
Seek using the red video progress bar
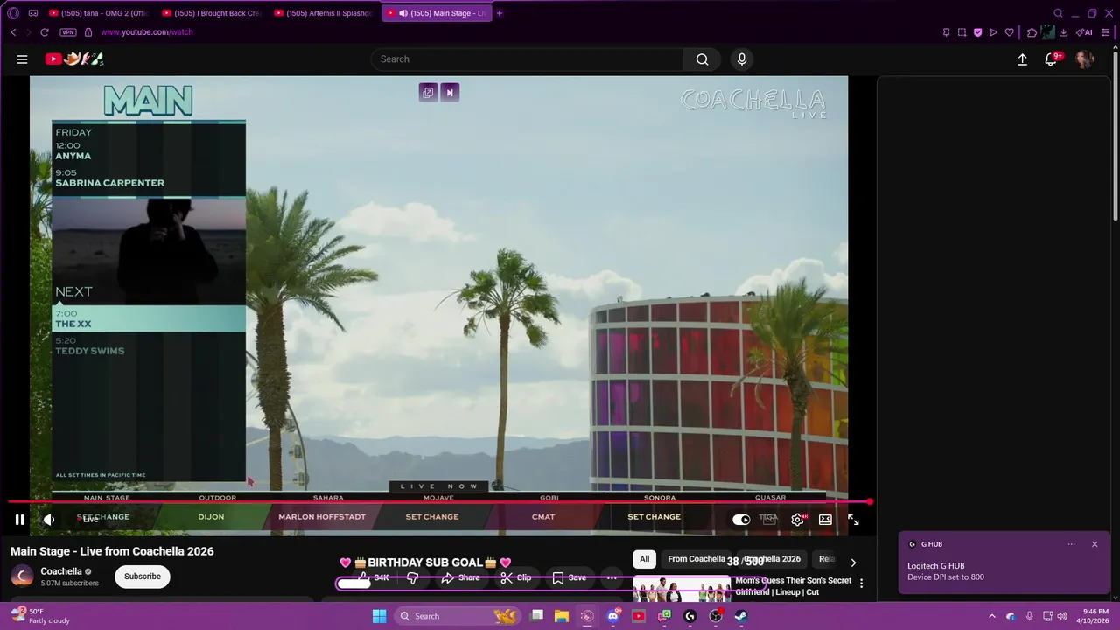[440, 502]
